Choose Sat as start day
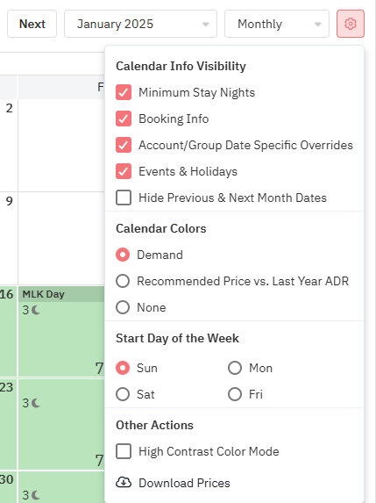Screen dimensions: 376x503 point(123,394)
